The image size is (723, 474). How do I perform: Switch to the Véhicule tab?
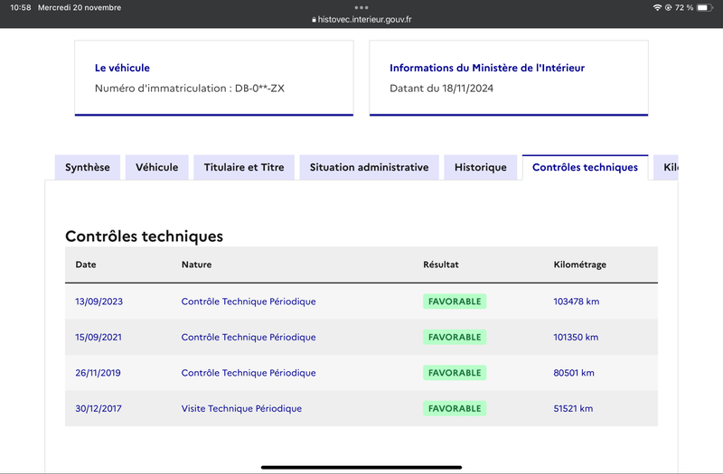click(156, 167)
